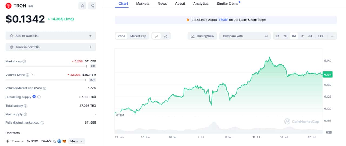Open the Markets tab
The image size is (346, 146).
(142, 4)
